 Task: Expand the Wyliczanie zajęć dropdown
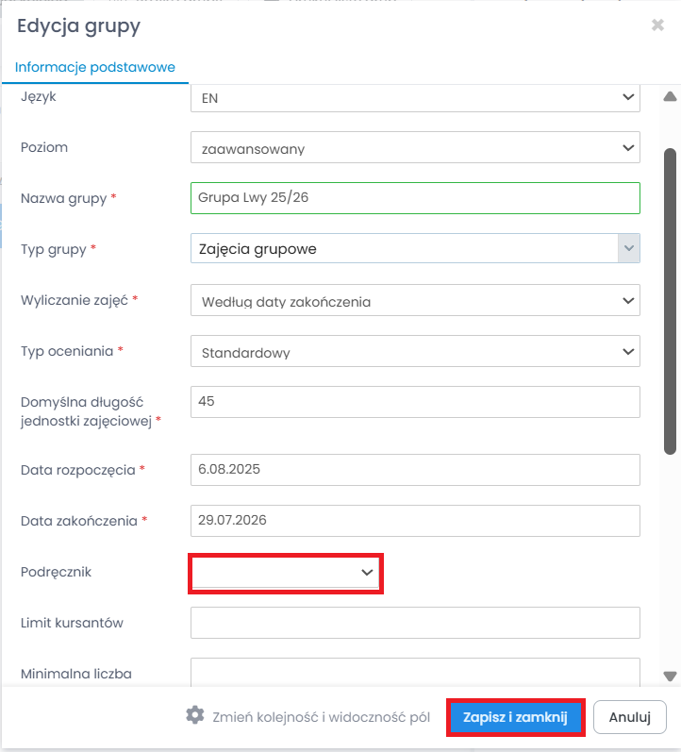coord(415,301)
